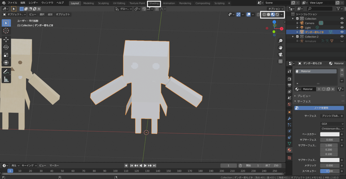Select the Scale tool
This screenshot has width=346, height=179.
click(6, 55)
